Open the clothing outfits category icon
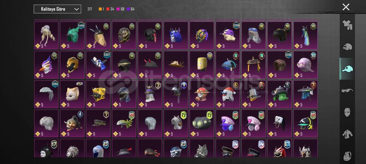Screen dimensions: 366x164 (x=347, y=25)
